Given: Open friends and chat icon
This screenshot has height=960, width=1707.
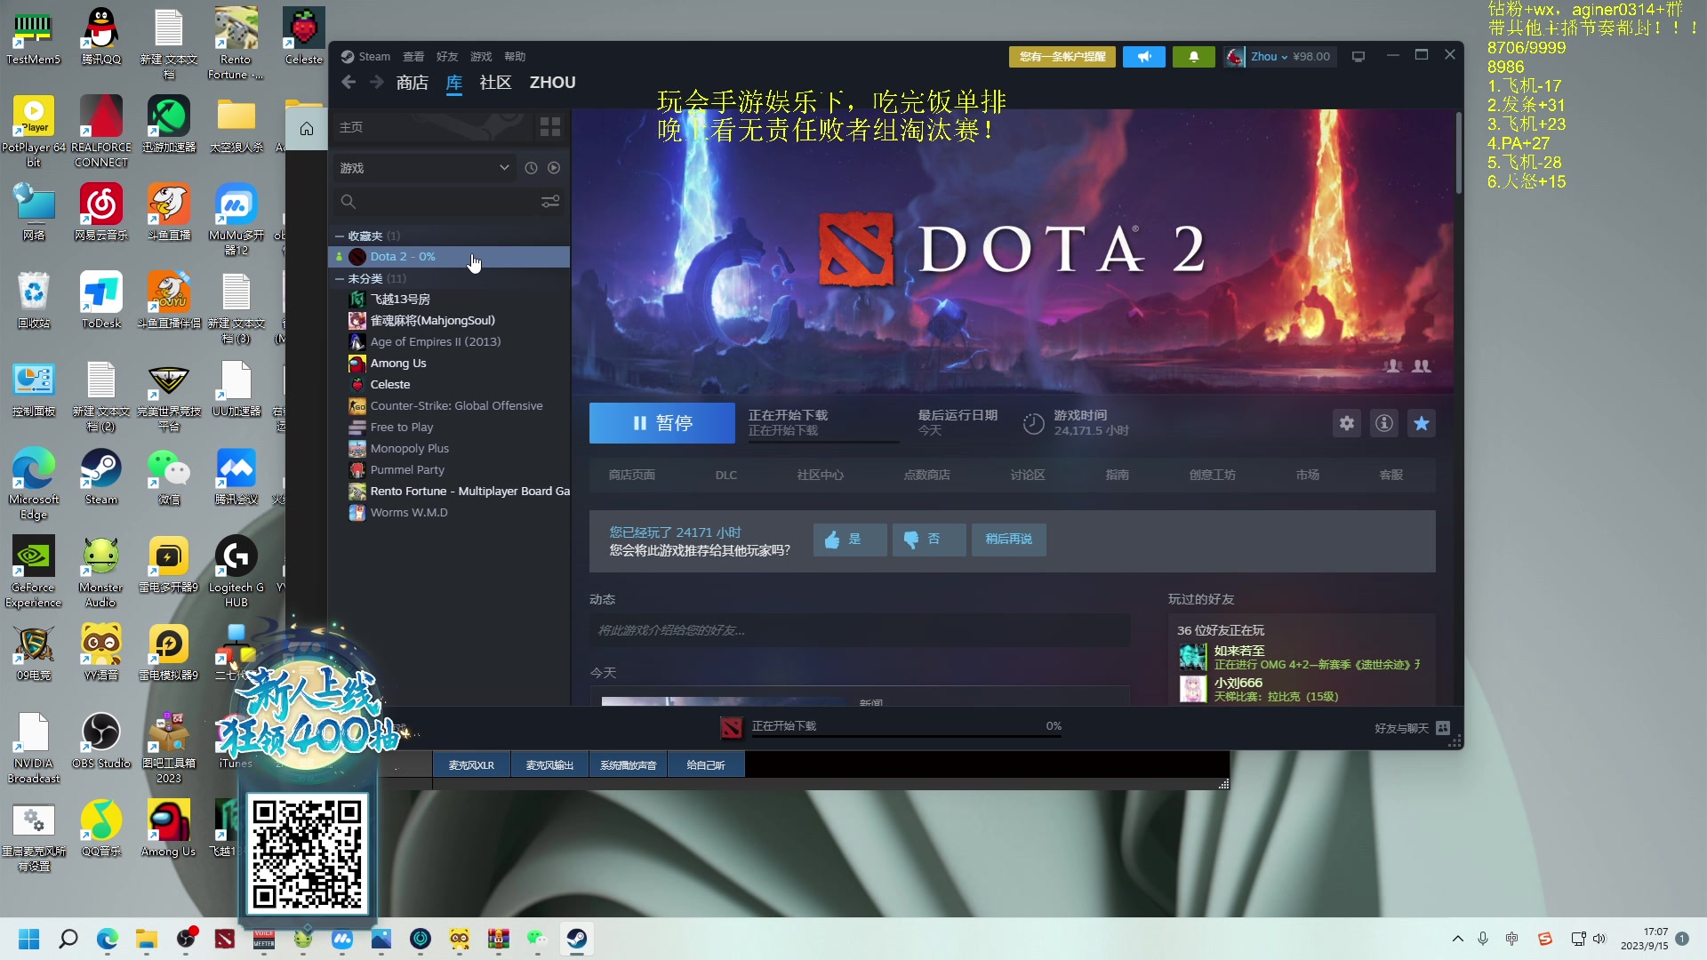Looking at the screenshot, I should pyautogui.click(x=1443, y=728).
